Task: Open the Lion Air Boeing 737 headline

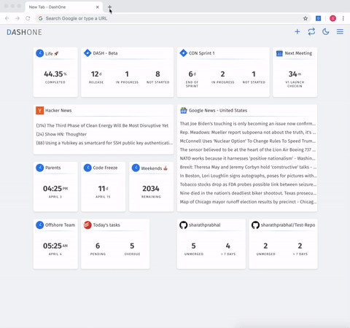Action: pyautogui.click(x=248, y=149)
